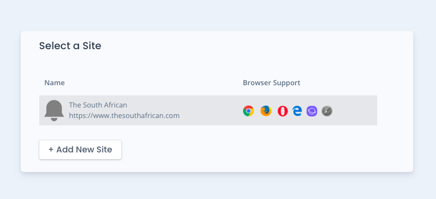Click the Microsoft Edge browser icon

pos(297,111)
